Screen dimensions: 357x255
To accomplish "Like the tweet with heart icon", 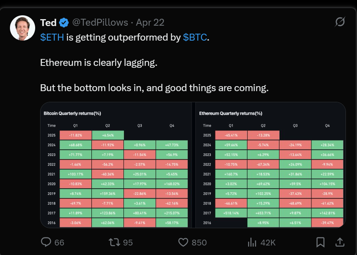I will pyautogui.click(x=183, y=242).
